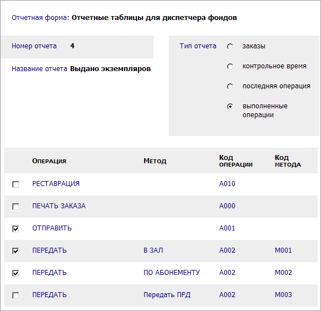Click the РЕСТАВРАЦИЯ operation name
Image resolution: width=321 pixels, height=311 pixels.
(x=56, y=184)
